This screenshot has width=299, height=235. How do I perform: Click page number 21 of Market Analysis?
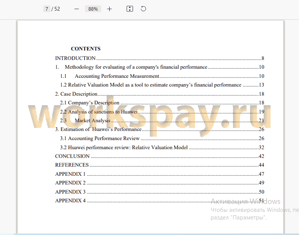click(x=261, y=120)
